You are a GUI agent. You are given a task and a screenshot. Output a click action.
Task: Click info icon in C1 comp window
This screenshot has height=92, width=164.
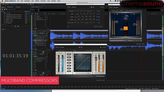pyautogui.click(x=105, y=47)
